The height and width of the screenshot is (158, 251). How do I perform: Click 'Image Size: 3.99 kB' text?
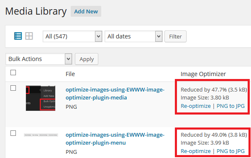[x=205, y=143]
